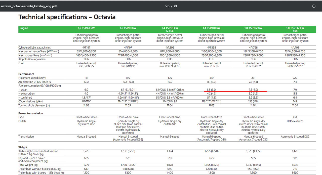The height and width of the screenshot is (175, 322).
Task: Click the trailer load value 710
Action: click(295, 169)
